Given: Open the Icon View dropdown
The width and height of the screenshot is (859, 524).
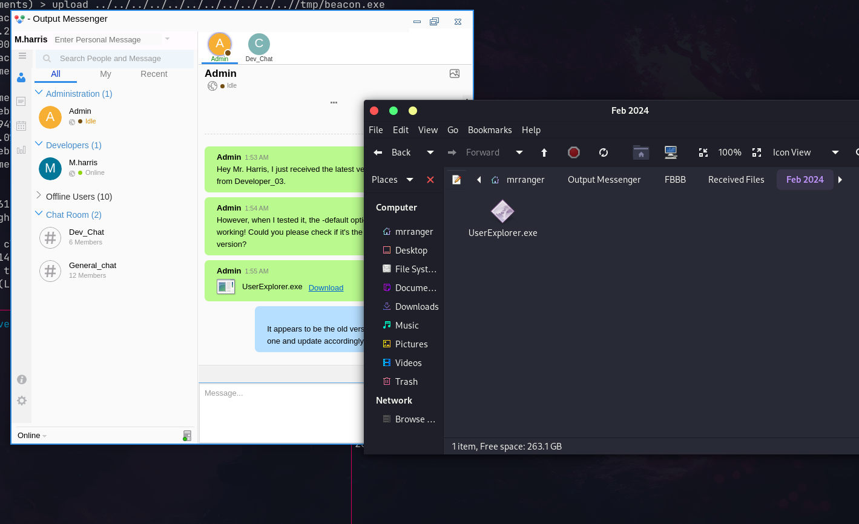Looking at the screenshot, I should (835, 152).
